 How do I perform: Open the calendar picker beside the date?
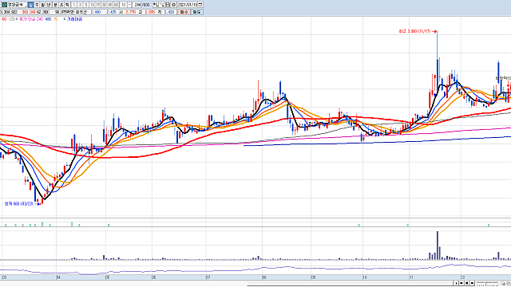[200, 5]
